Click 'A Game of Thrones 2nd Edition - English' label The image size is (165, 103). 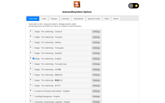click(x=52, y=91)
